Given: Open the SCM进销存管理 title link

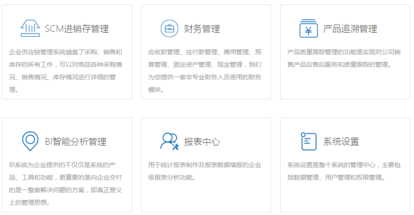Looking at the screenshot, I should [x=77, y=29].
